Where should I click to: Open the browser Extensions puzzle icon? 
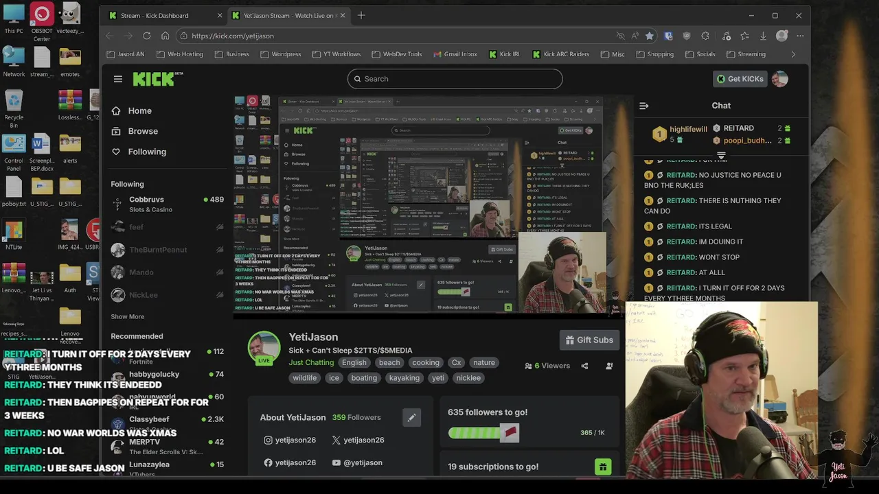click(705, 36)
